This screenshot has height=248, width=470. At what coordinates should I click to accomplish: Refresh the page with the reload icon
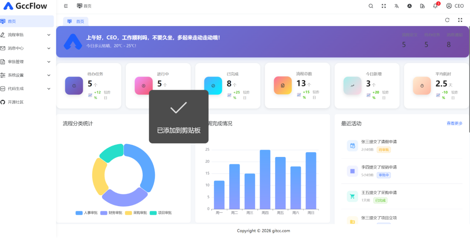pyautogui.click(x=447, y=20)
